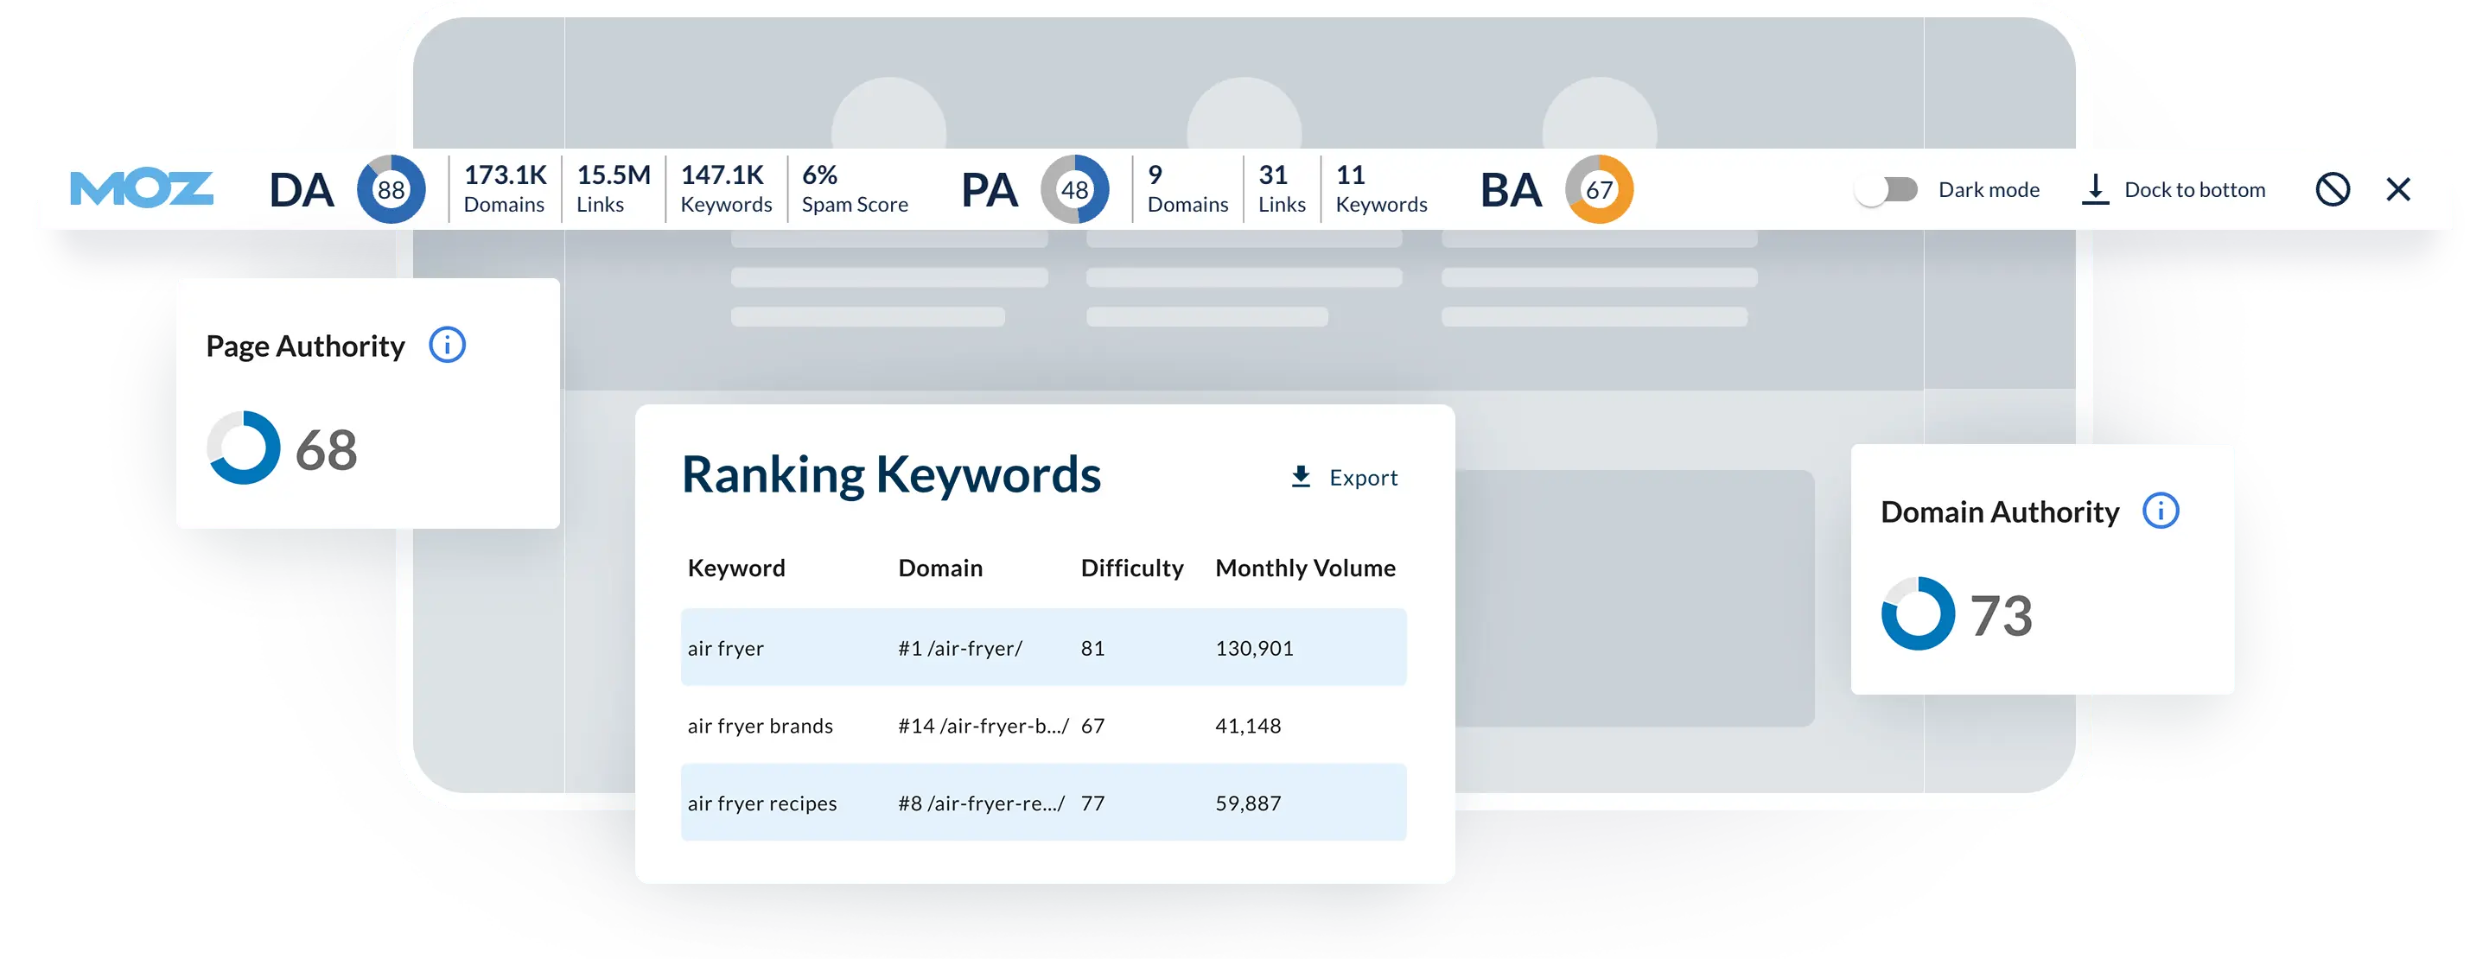The height and width of the screenshot is (959, 2489).
Task: Export the Ranking Keywords list
Action: 1344,477
